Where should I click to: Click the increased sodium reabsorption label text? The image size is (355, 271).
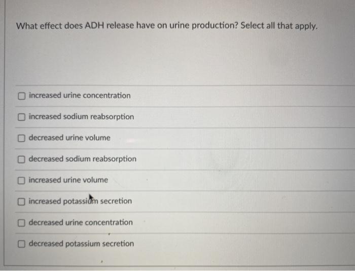[x=81, y=117]
